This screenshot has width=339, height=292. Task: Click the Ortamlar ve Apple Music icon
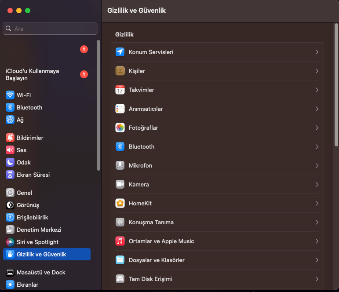pos(120,241)
